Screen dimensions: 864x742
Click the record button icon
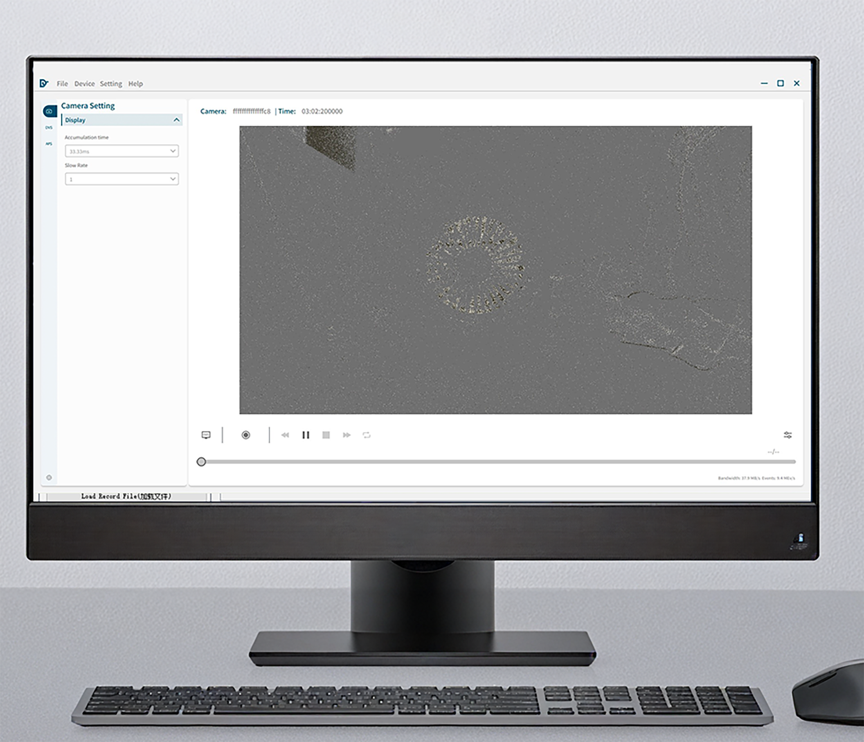[x=246, y=435]
